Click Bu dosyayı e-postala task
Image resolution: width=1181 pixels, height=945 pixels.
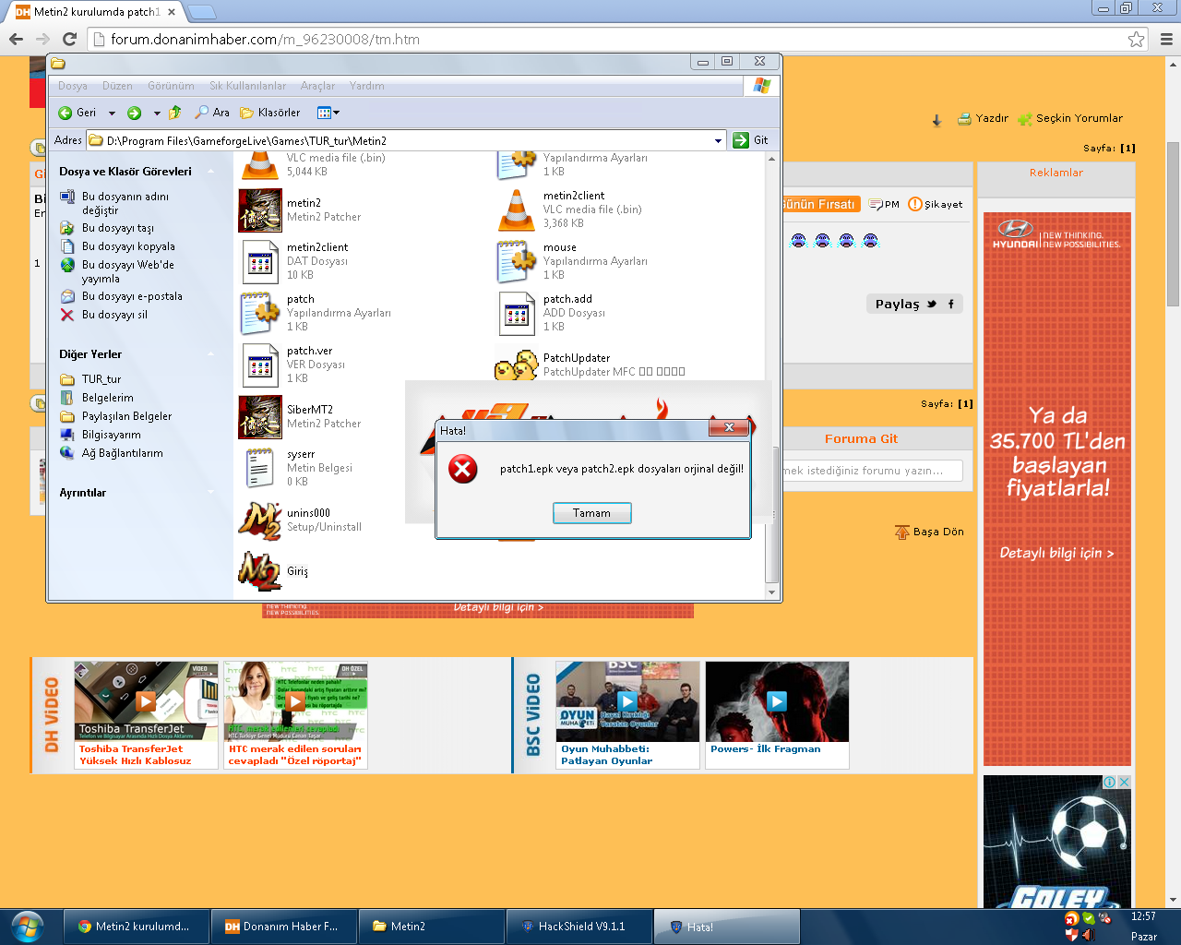[x=121, y=296]
